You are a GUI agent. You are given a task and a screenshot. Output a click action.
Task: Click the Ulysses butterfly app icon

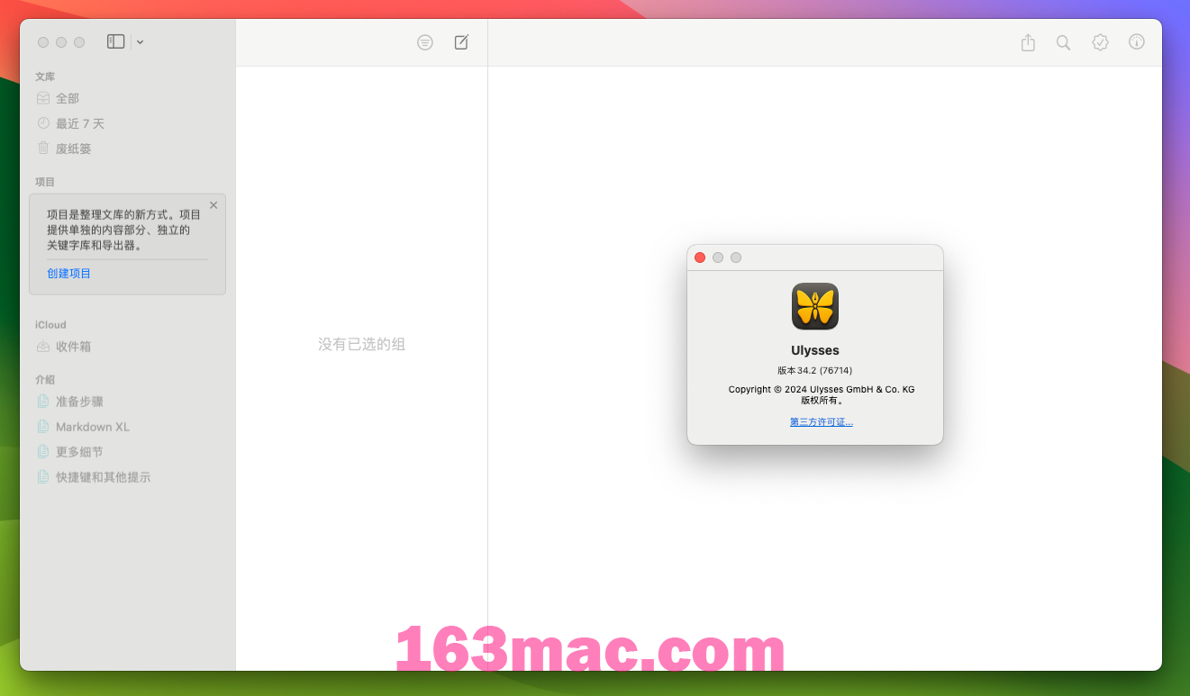coord(815,306)
